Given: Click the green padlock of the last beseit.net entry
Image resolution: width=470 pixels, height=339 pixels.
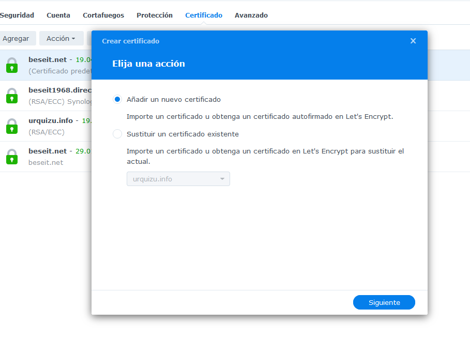Looking at the screenshot, I should pyautogui.click(x=12, y=157).
